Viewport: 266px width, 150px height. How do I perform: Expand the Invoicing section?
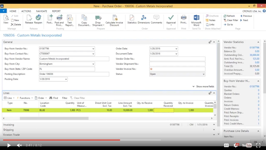214,125
